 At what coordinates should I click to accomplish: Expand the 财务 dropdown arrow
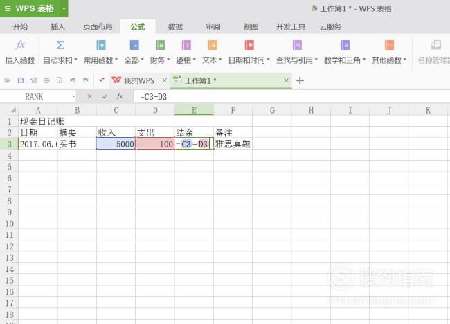point(168,60)
